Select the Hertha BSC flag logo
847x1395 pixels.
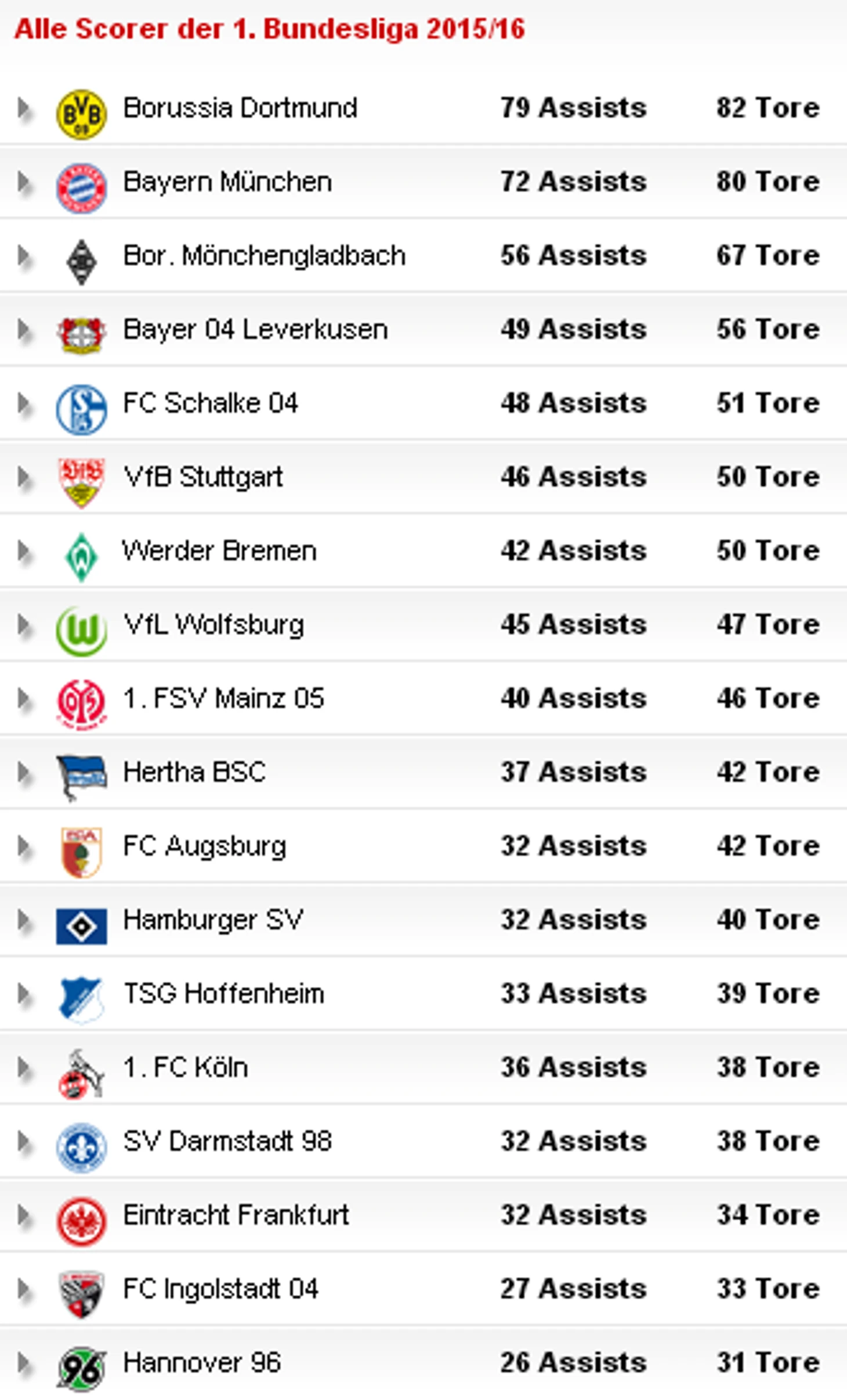[x=81, y=778]
